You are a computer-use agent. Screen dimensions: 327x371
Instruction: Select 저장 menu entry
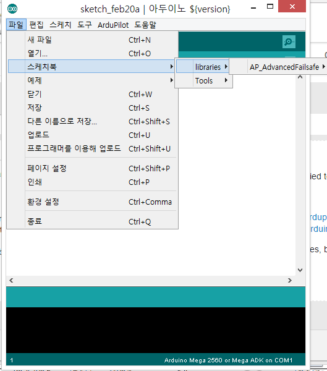[x=93, y=108]
